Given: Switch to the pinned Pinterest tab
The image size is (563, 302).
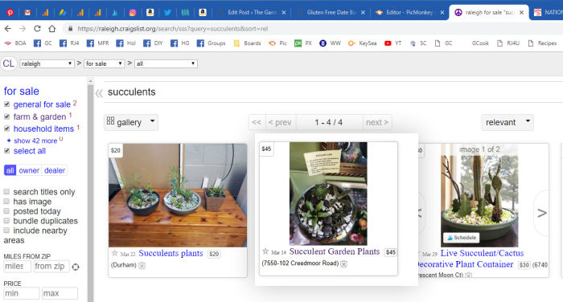Looking at the screenshot, I should click(x=10, y=13).
